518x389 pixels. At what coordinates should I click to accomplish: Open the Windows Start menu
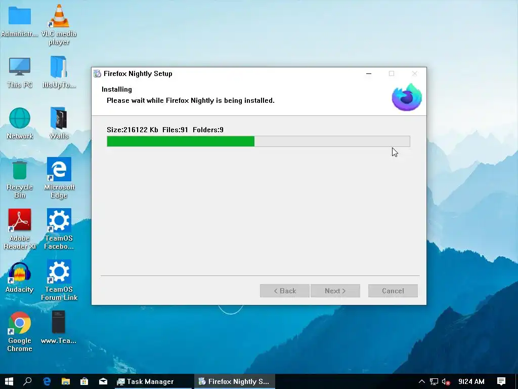pos(9,381)
